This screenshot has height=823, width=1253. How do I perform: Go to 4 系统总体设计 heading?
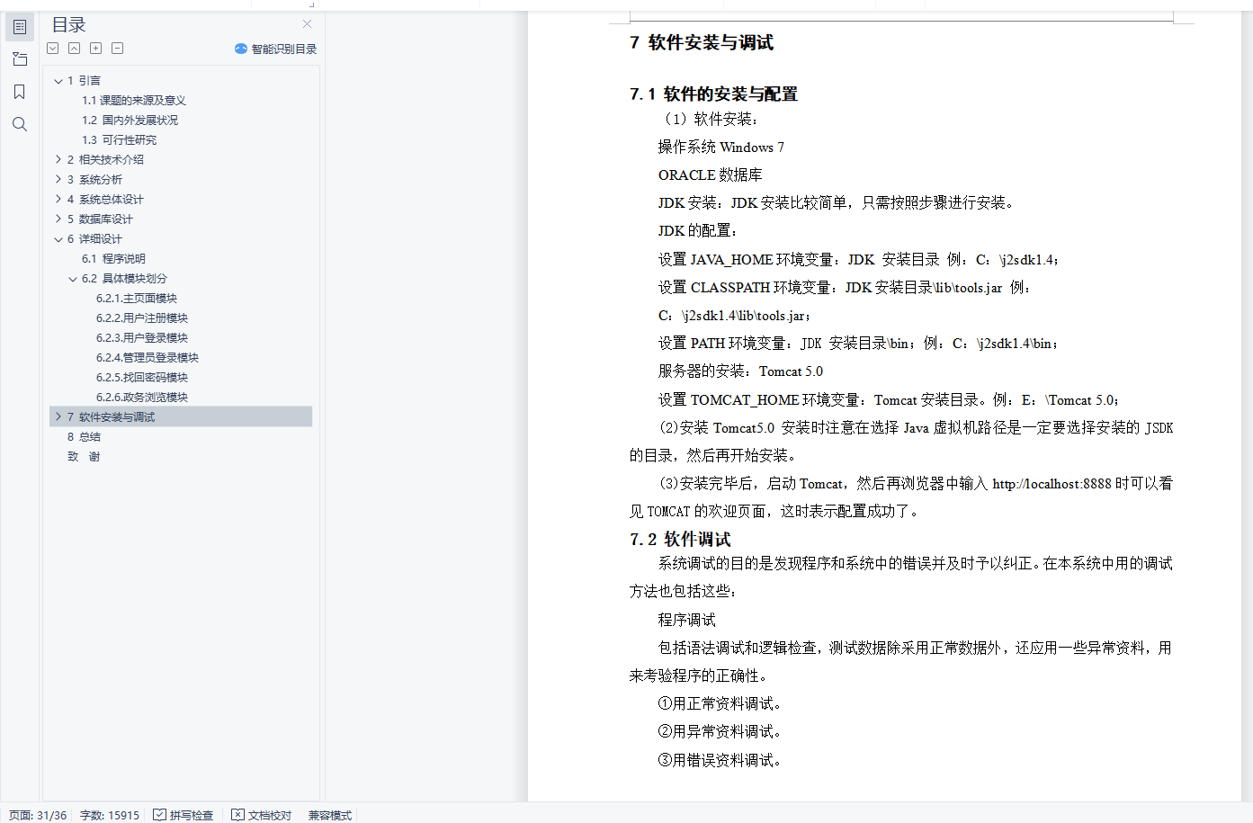105,200
